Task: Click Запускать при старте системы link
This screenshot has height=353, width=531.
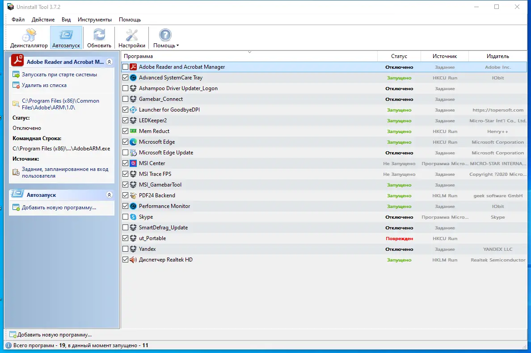Action: click(x=59, y=75)
